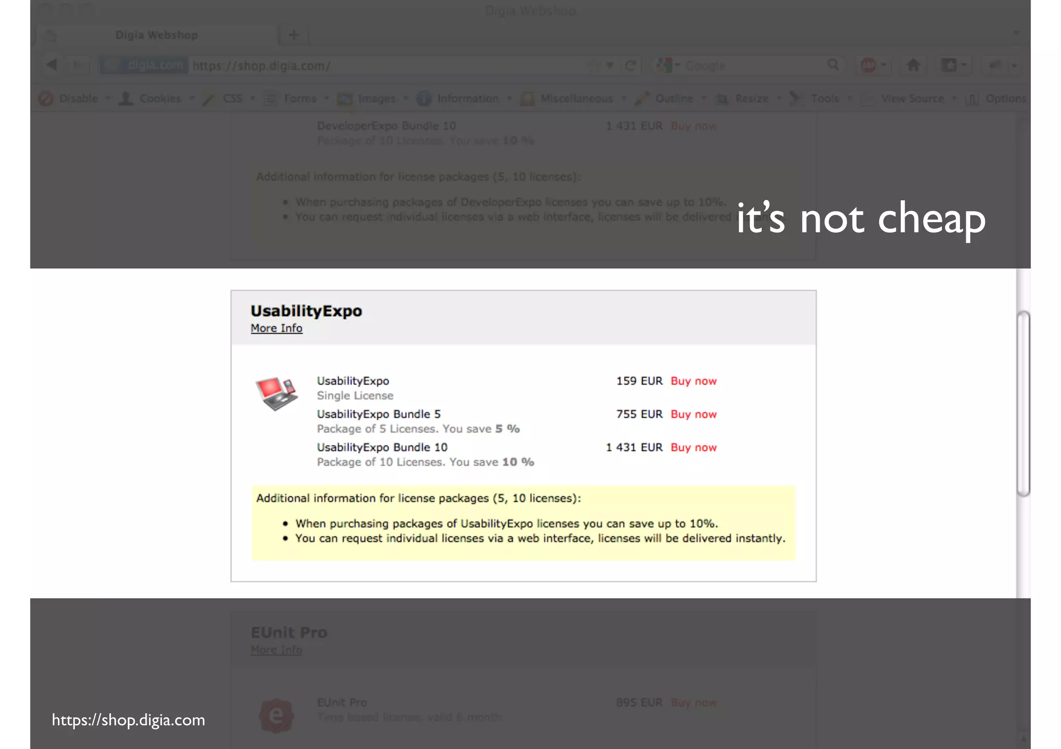The height and width of the screenshot is (749, 1061).
Task: Click the search magnifier in Google box
Action: [833, 65]
